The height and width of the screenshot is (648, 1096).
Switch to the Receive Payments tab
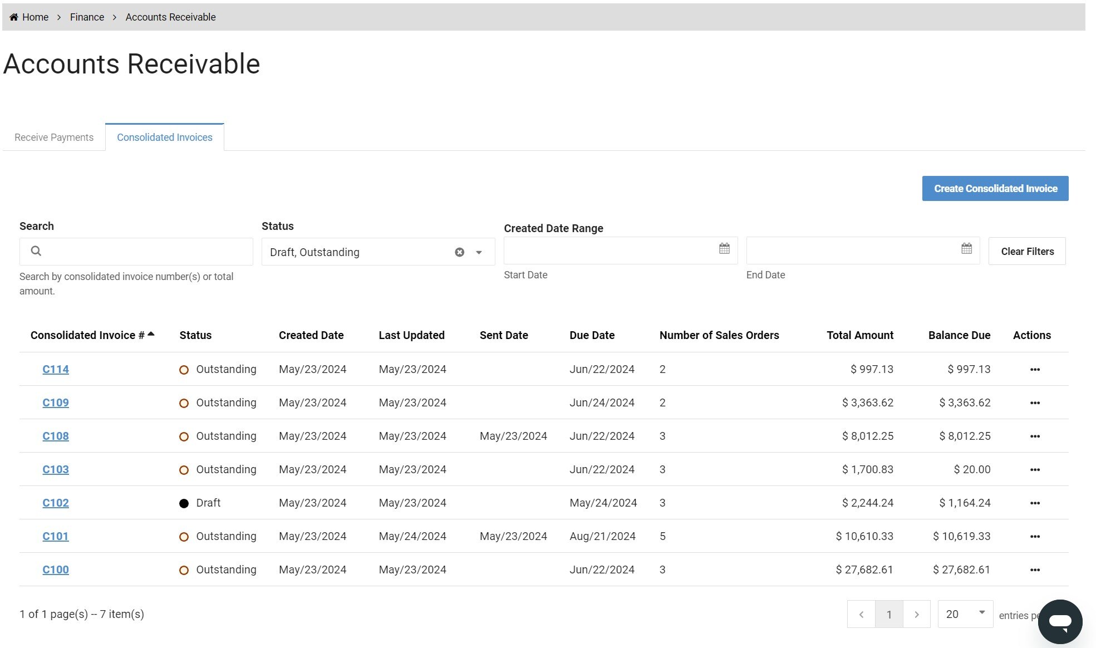coord(54,138)
